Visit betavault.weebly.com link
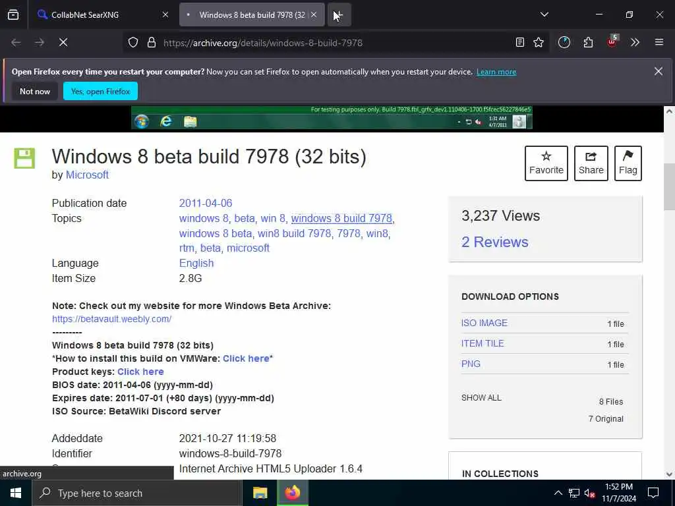Viewport: 675px width, 506px height. tap(111, 320)
